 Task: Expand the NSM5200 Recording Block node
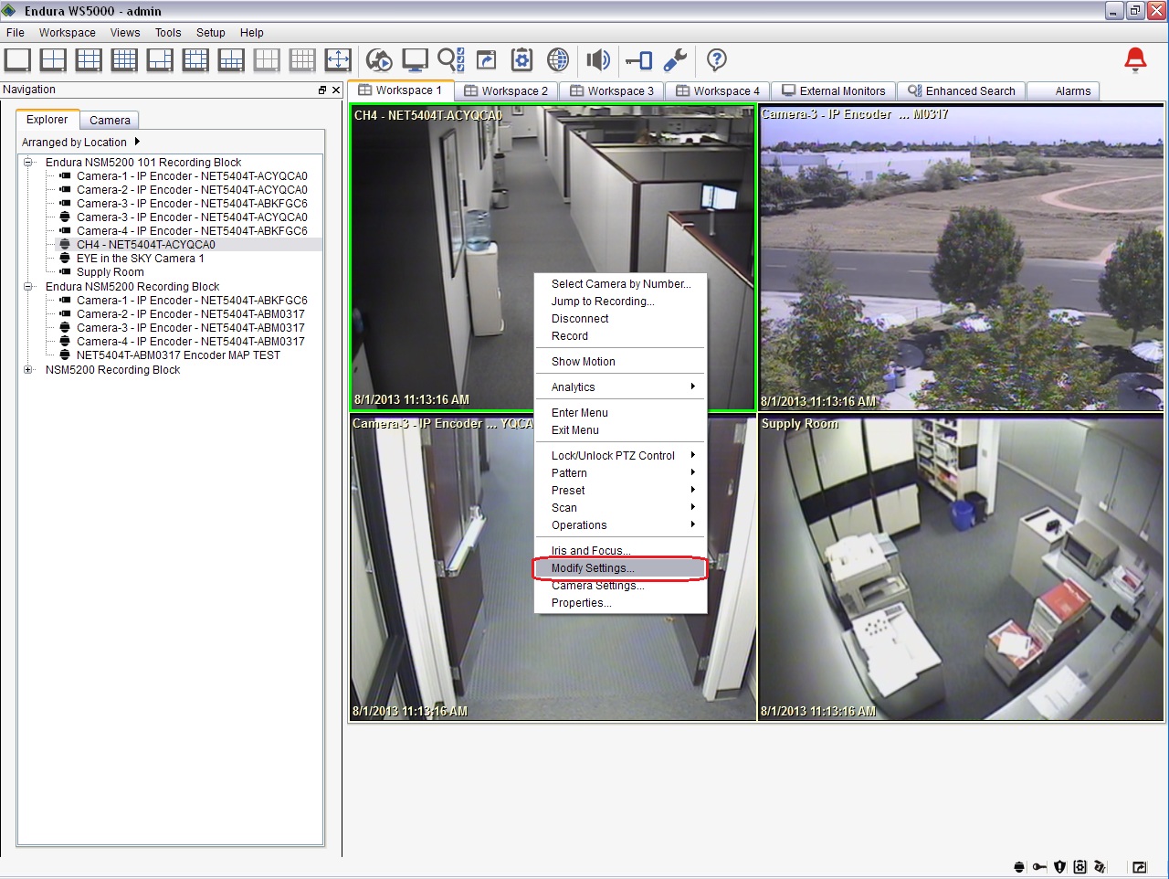pyautogui.click(x=28, y=370)
